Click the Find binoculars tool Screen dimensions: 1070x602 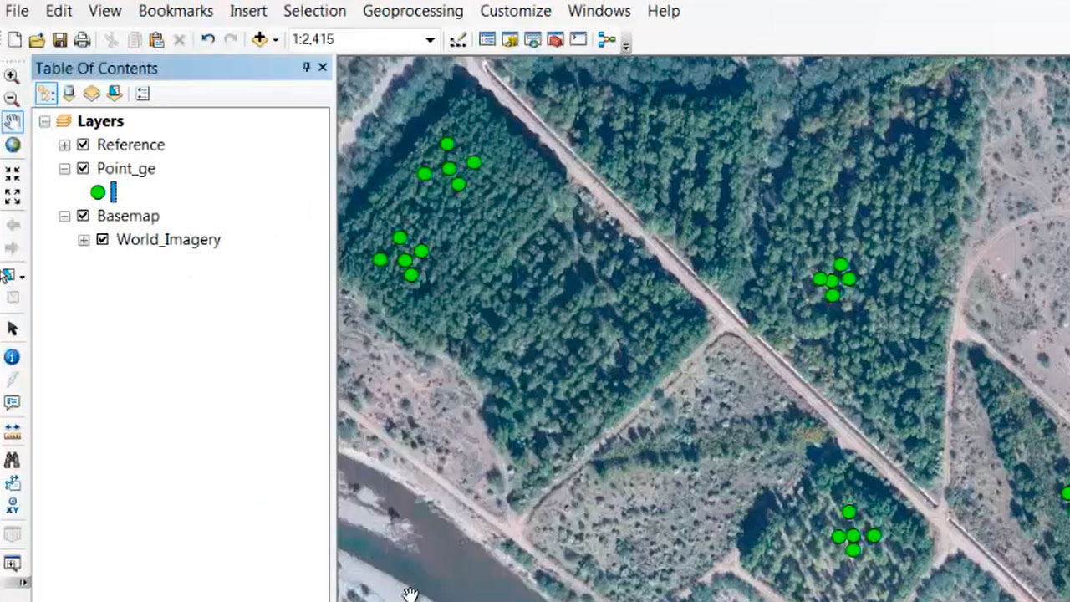pos(12,460)
